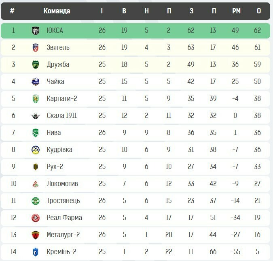This screenshot has width=273, height=261.
Task: Open the Тростянець team name link
Action: (x=63, y=201)
